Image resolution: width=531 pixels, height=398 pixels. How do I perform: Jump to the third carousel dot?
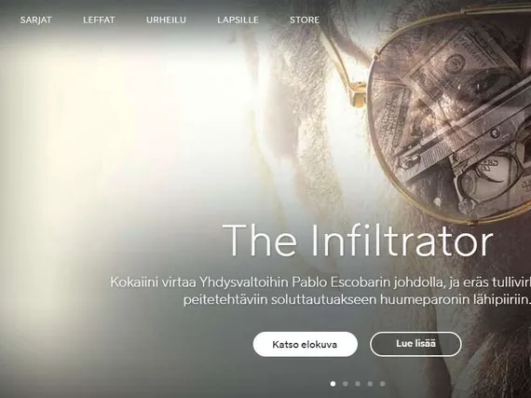pos(358,384)
